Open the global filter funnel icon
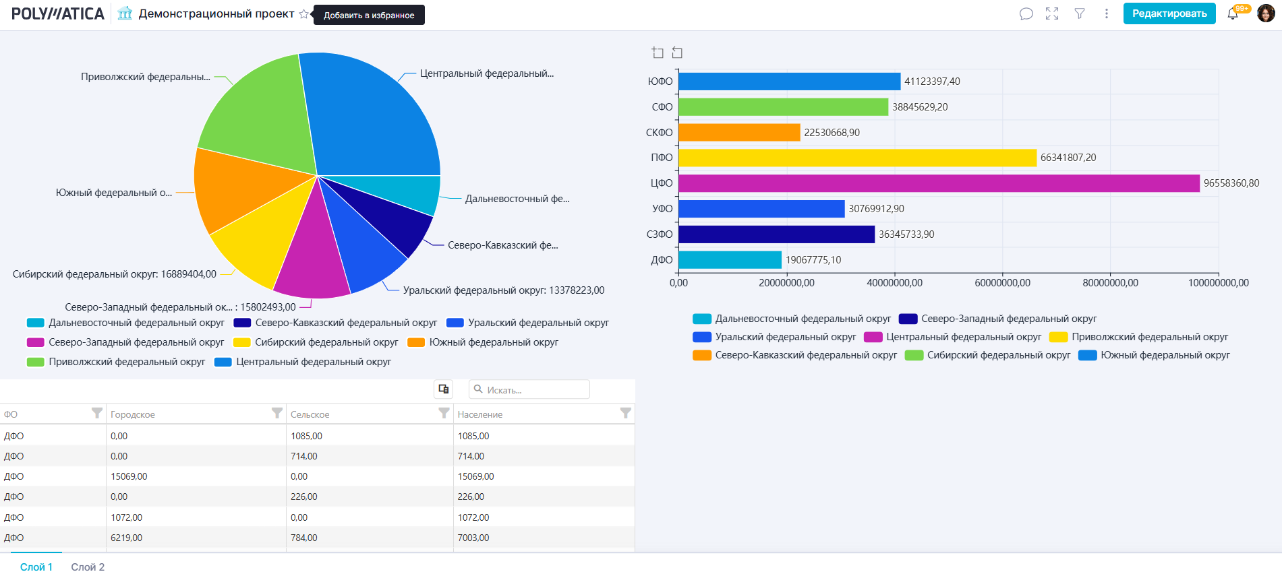 pos(1079,13)
